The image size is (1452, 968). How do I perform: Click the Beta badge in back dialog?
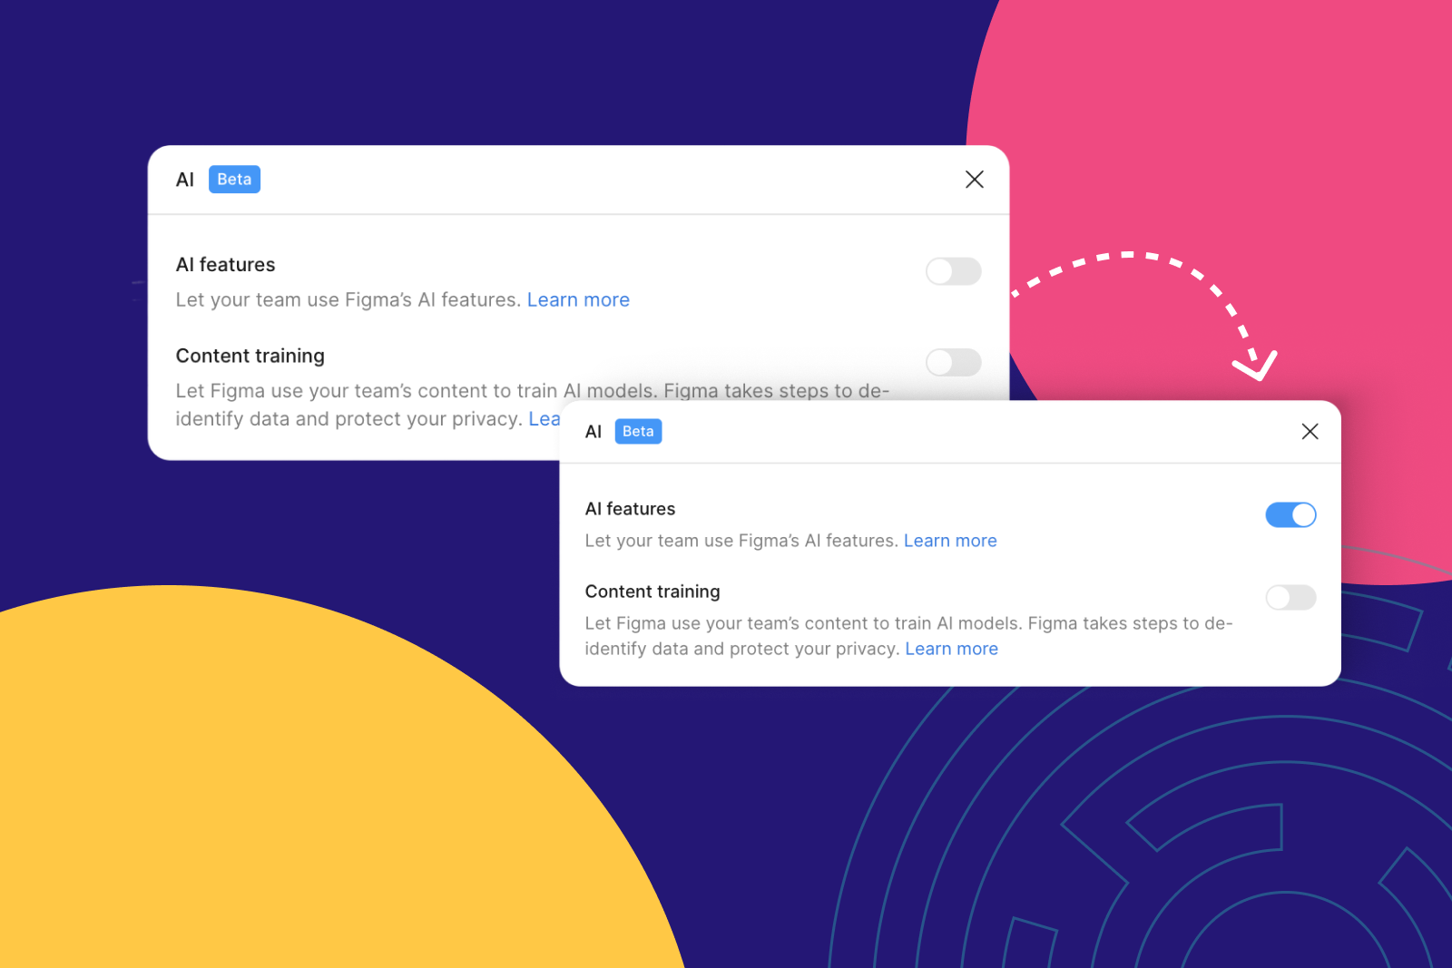click(x=234, y=180)
